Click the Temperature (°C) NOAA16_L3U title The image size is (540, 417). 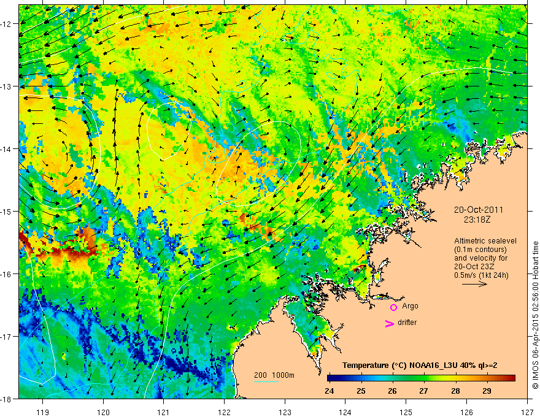(420, 365)
